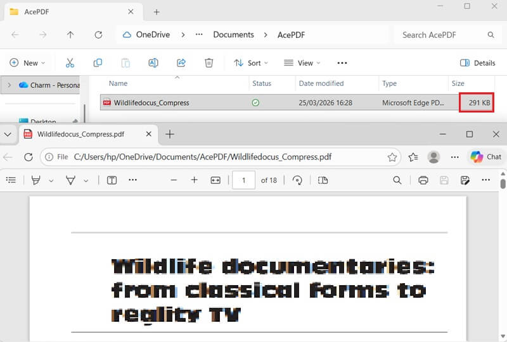Select the Wildlifedocus_Compress file row
Image resolution: width=507 pixels, height=342 pixels.
(297, 102)
